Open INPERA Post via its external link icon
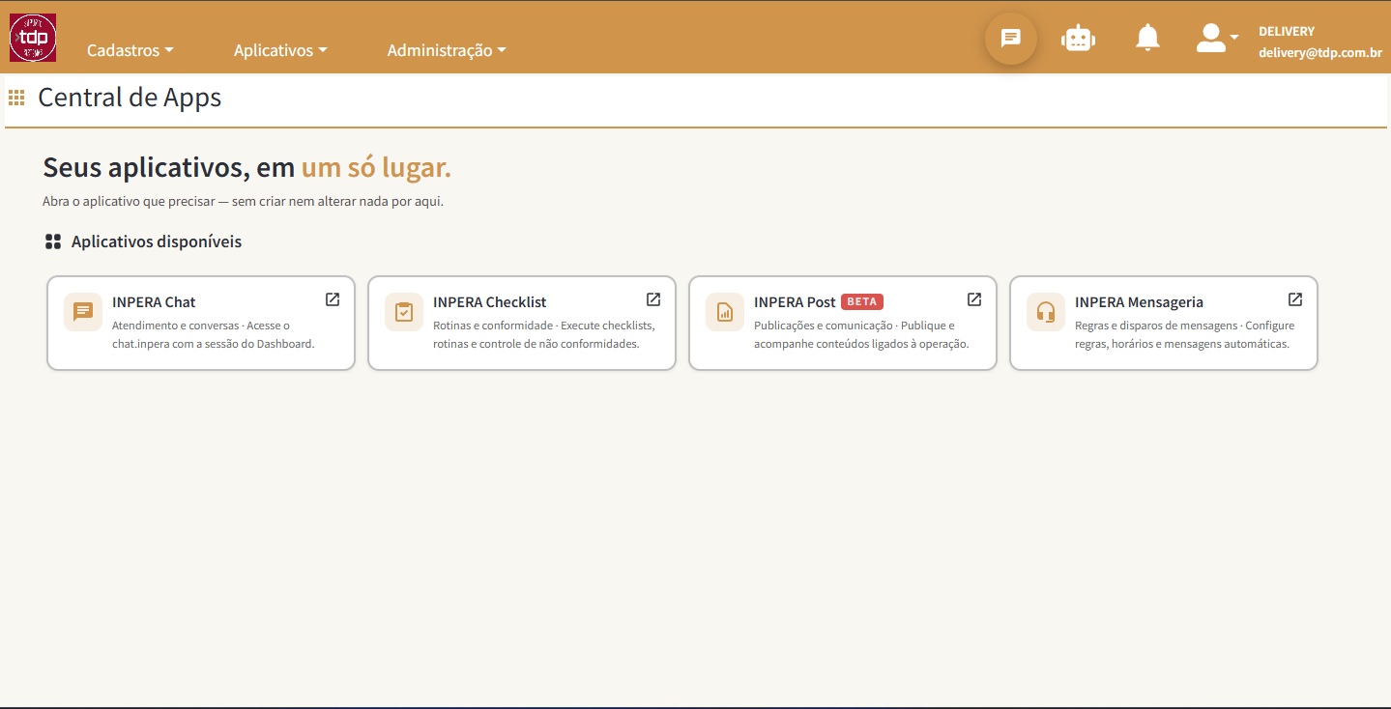This screenshot has height=709, width=1391. click(x=974, y=299)
